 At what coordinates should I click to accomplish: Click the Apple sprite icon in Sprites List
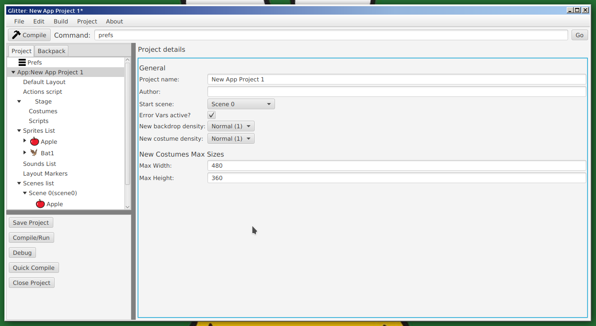[x=35, y=142]
